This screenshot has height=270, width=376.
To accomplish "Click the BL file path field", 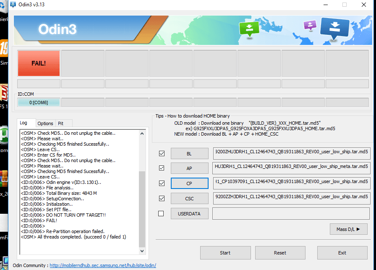I will 292,153.
